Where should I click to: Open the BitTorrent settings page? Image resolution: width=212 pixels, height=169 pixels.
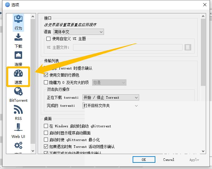click(x=18, y=95)
